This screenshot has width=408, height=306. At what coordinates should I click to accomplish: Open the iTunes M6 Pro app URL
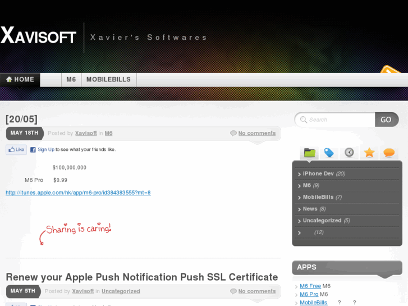click(x=79, y=193)
